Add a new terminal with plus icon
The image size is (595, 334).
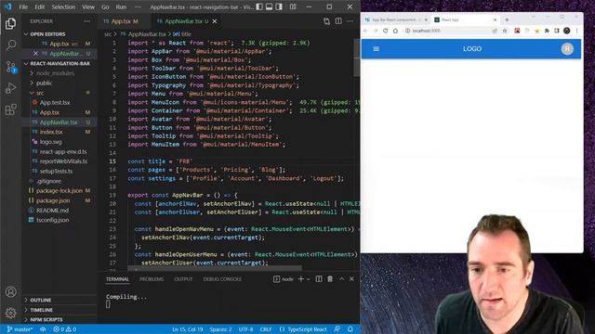(x=301, y=279)
